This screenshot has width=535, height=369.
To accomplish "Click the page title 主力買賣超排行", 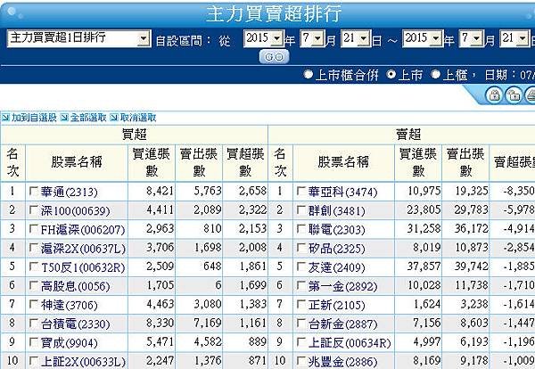I will click(274, 14).
